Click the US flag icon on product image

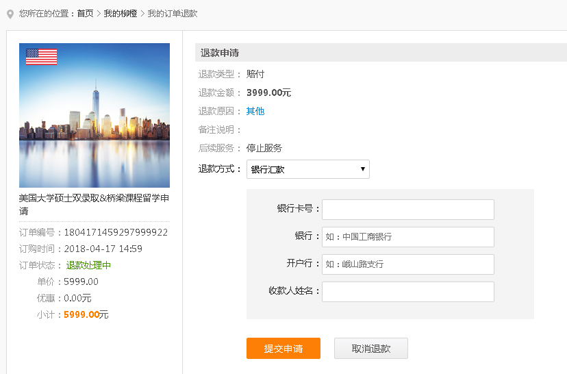coord(42,57)
